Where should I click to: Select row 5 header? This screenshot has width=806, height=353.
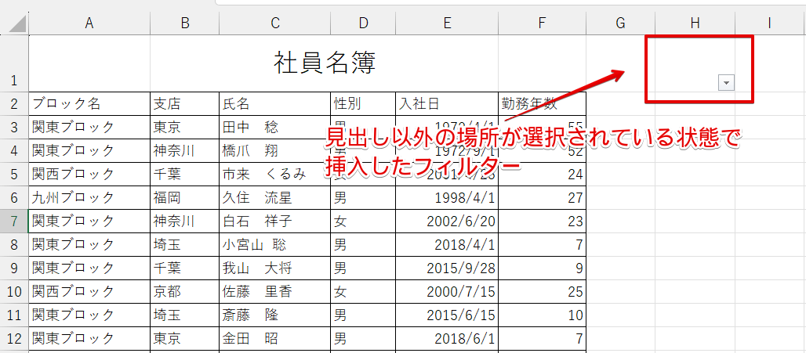(x=14, y=174)
